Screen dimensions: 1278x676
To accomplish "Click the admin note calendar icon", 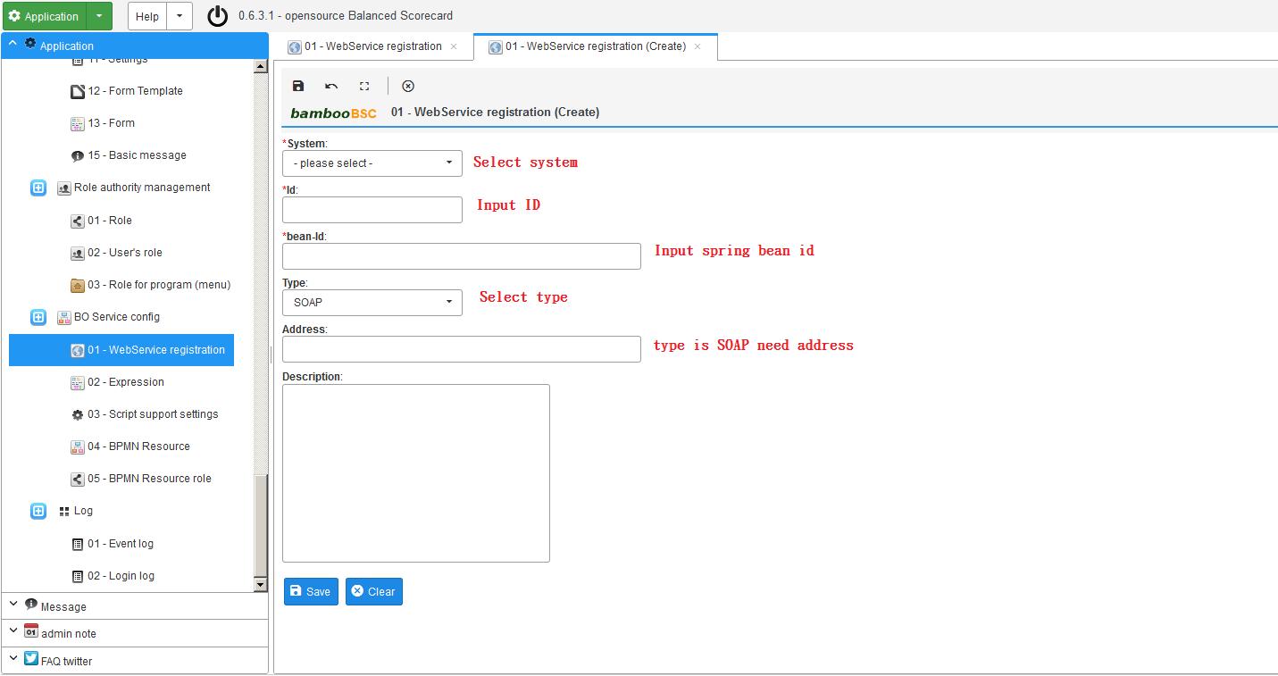I will pyautogui.click(x=31, y=631).
